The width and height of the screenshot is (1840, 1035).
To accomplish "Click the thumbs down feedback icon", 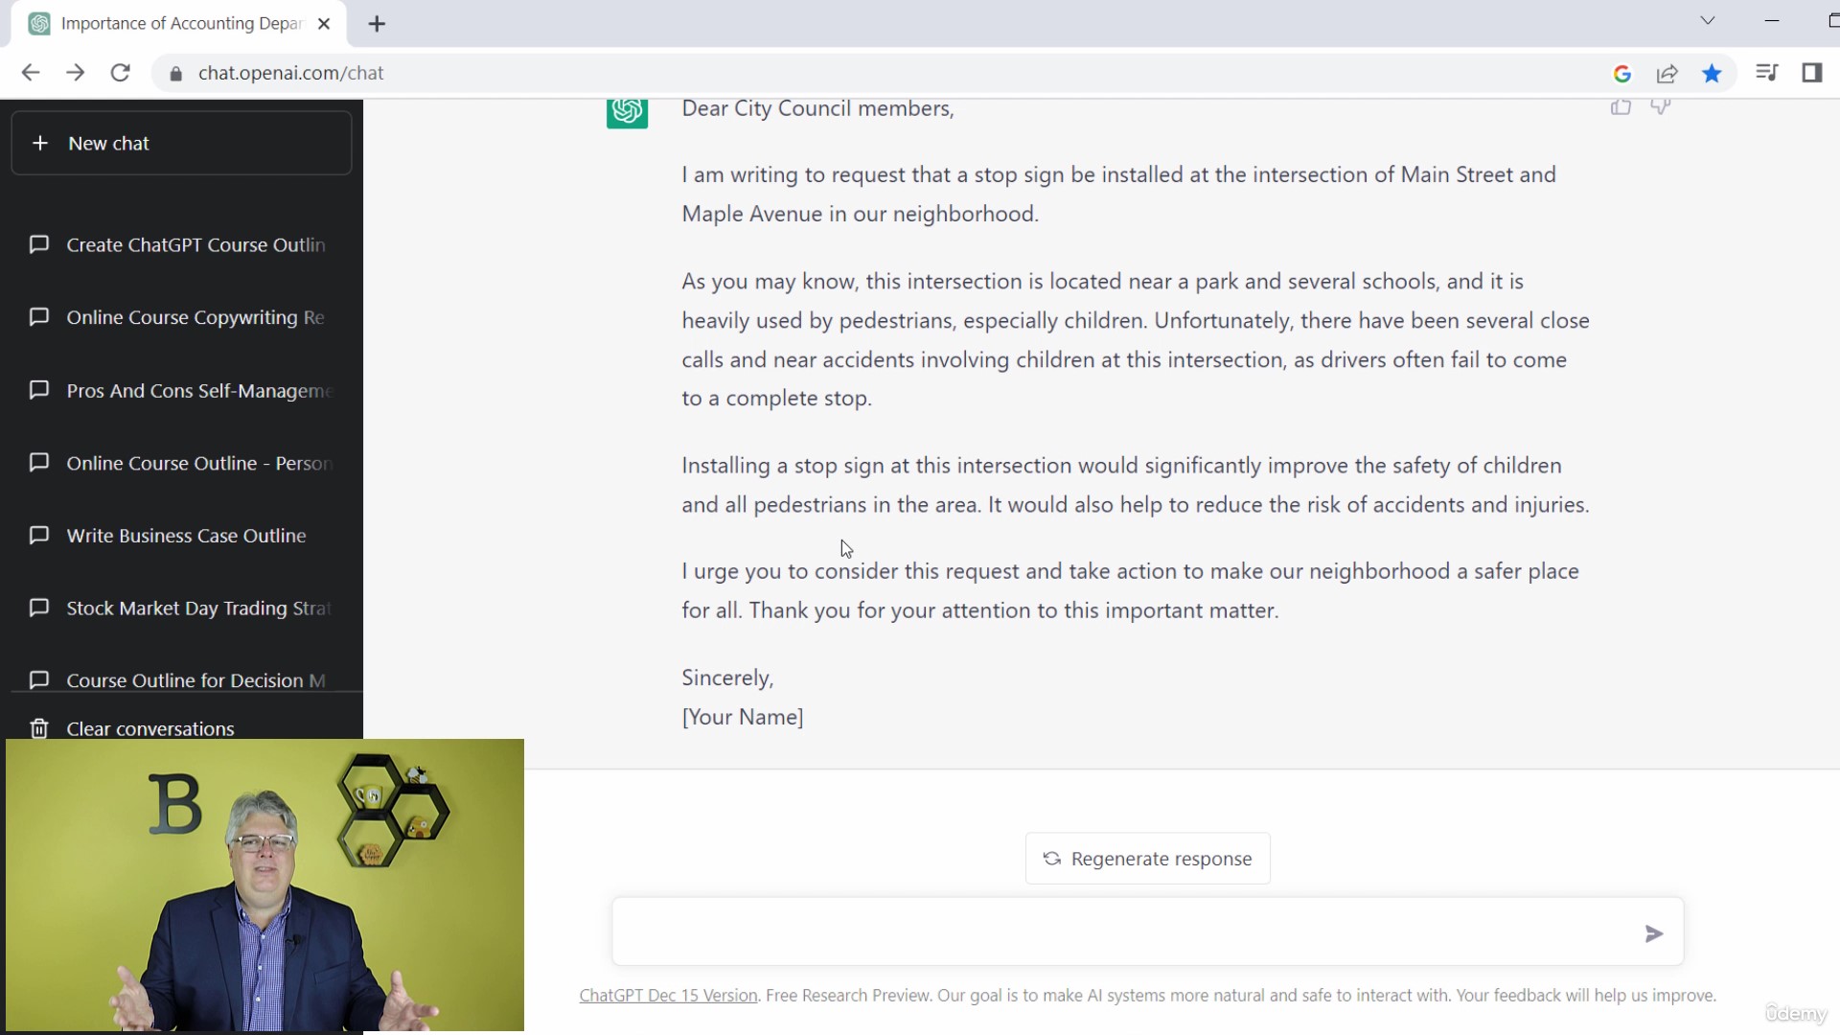I will click(x=1661, y=106).
